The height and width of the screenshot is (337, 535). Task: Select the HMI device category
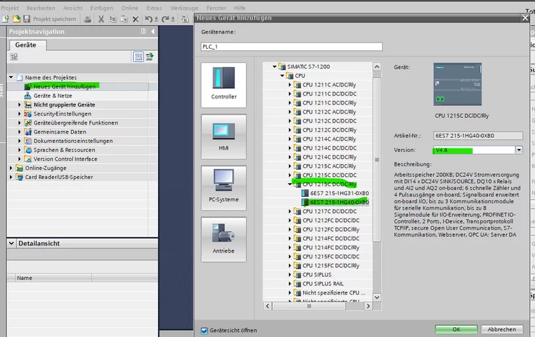coord(224,136)
